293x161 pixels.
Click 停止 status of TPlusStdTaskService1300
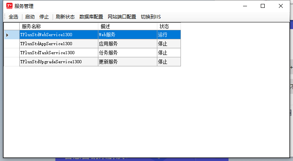pyautogui.click(x=169, y=53)
